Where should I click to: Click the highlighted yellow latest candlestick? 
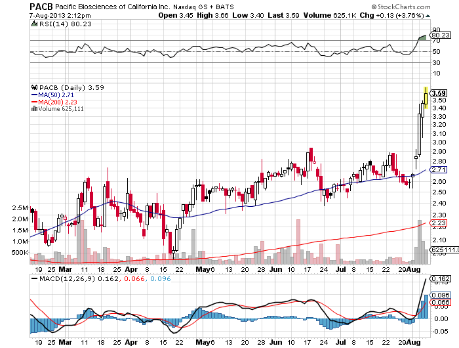point(426,98)
